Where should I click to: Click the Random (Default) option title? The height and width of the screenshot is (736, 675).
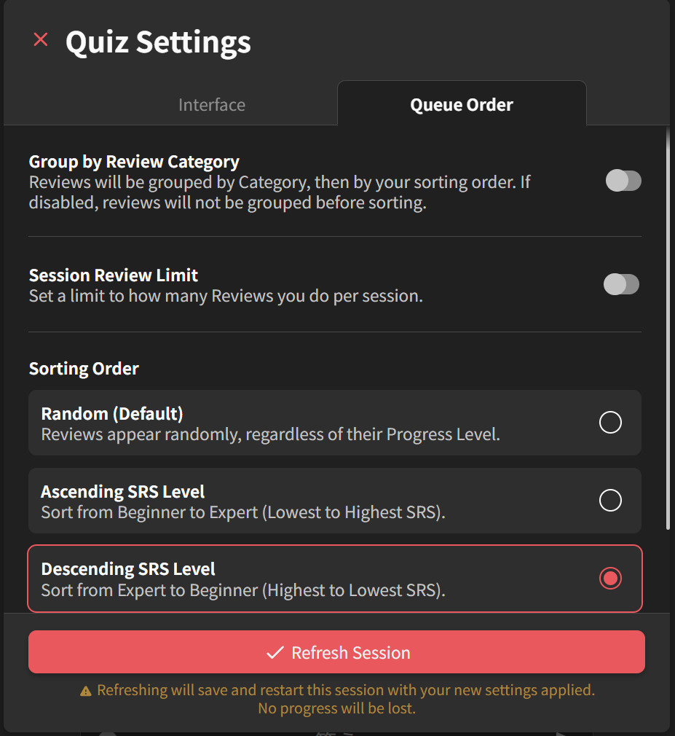[112, 414]
